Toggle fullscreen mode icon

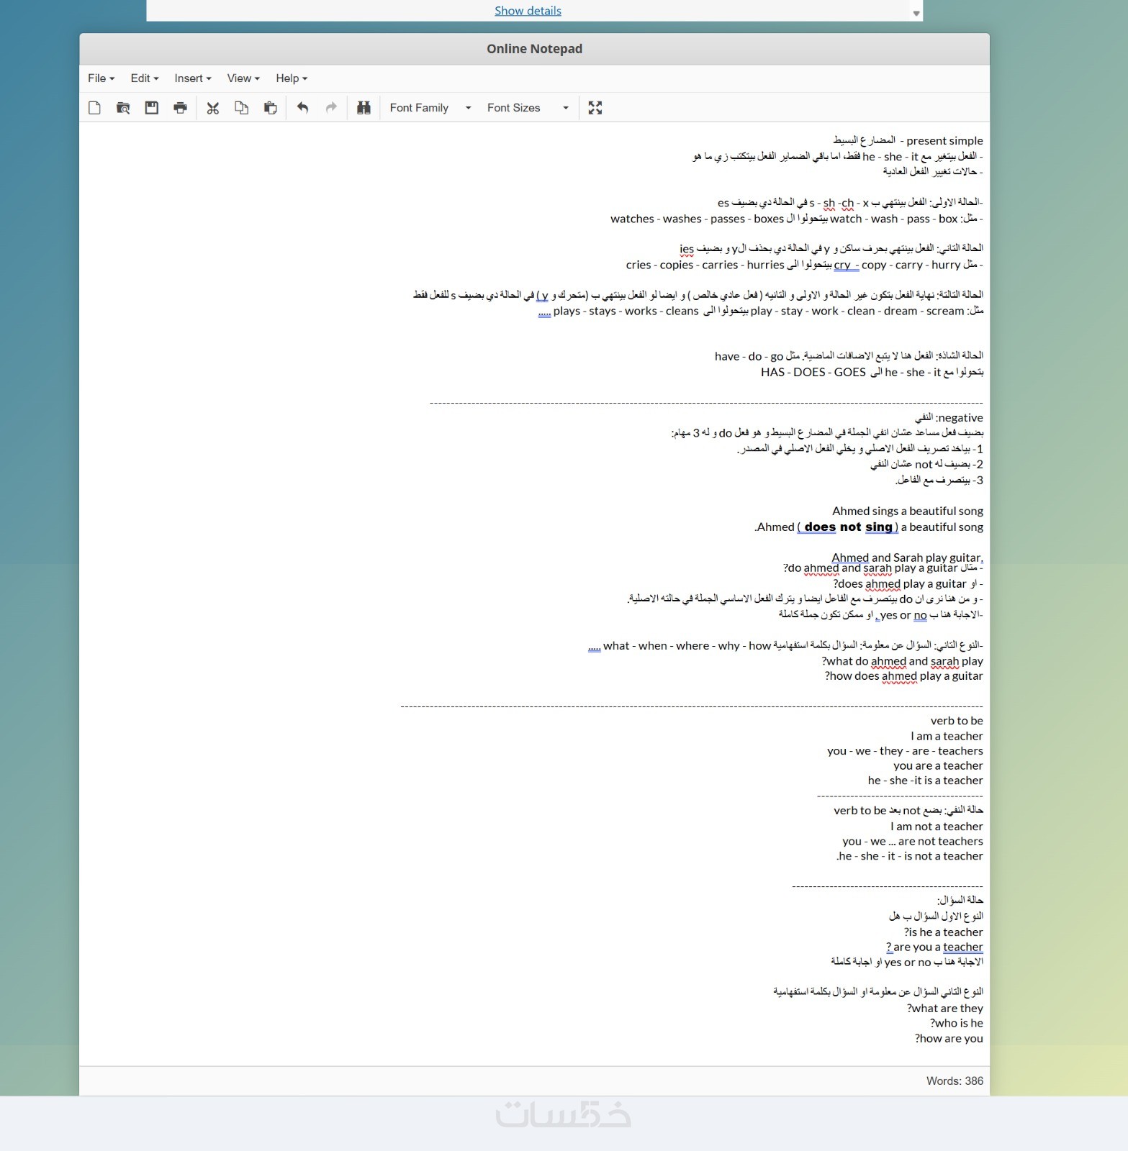595,108
